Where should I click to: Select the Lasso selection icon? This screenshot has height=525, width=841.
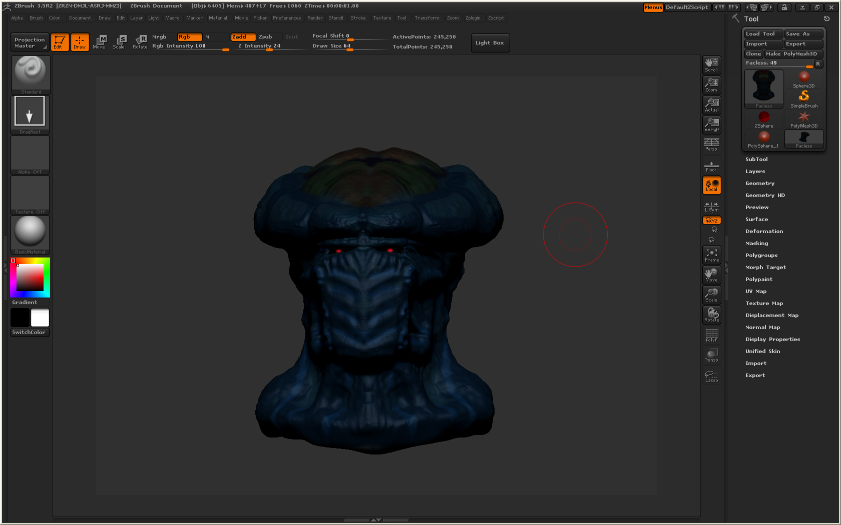coord(711,376)
